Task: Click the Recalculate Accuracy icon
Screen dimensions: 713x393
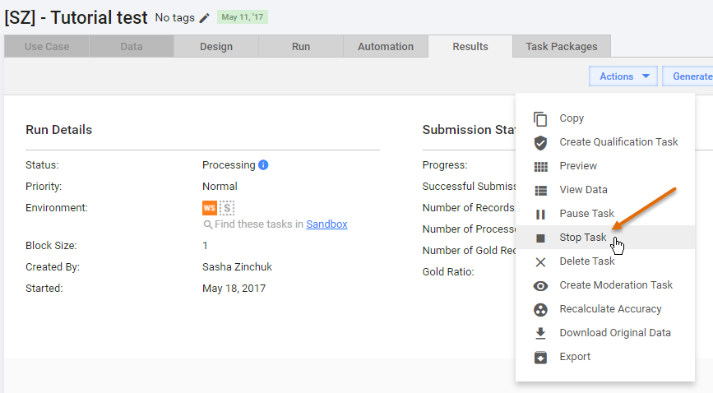Action: pyautogui.click(x=540, y=309)
